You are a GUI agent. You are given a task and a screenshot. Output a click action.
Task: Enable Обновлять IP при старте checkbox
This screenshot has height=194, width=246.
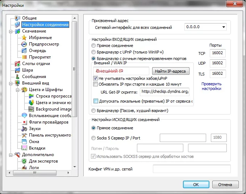pos(95,84)
